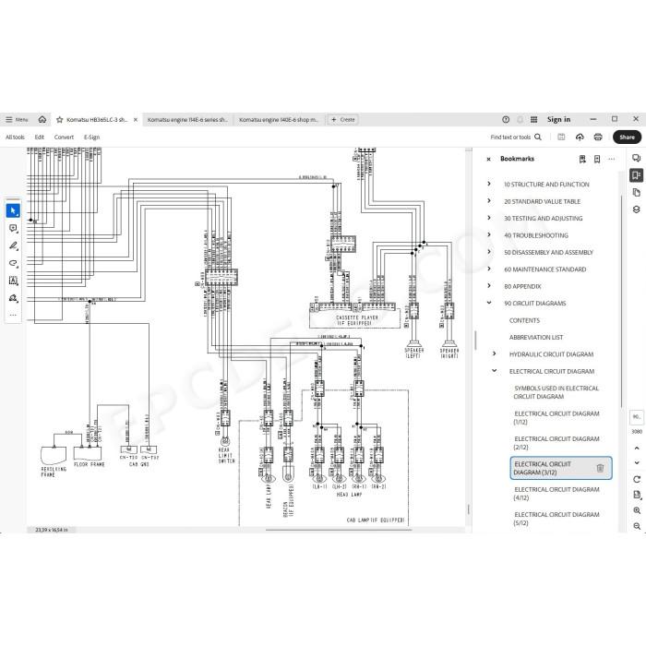Click the Share button

pos(627,138)
